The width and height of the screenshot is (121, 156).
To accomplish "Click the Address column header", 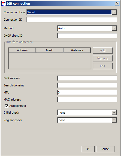I will (x=22, y=50).
